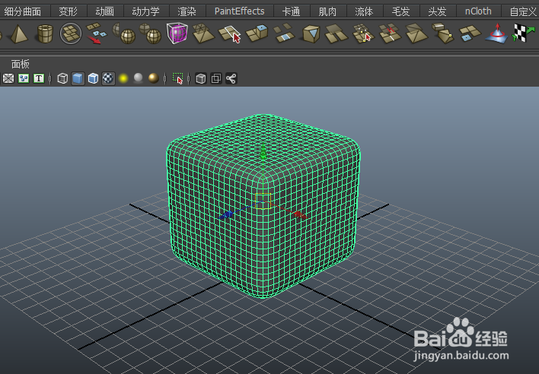
Task: Switch to the 细分曲面 shelf tab
Action: [23, 11]
